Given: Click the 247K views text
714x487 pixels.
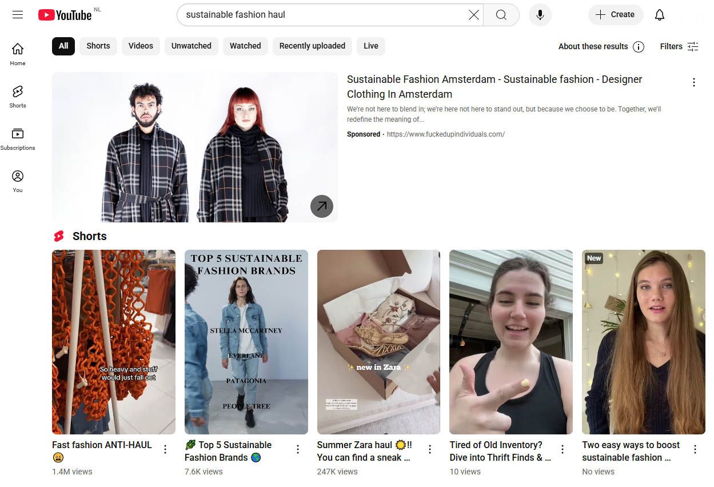Looking at the screenshot, I should [337, 472].
